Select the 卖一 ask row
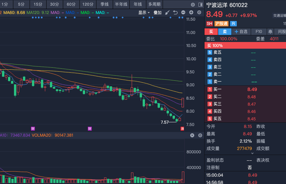 coord(245,82)
